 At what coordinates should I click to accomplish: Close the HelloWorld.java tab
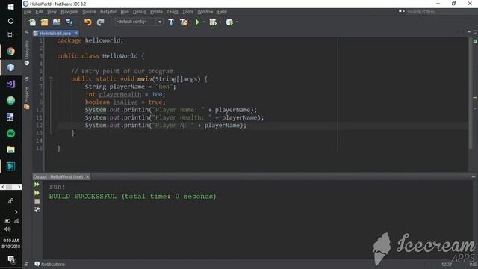(x=76, y=33)
